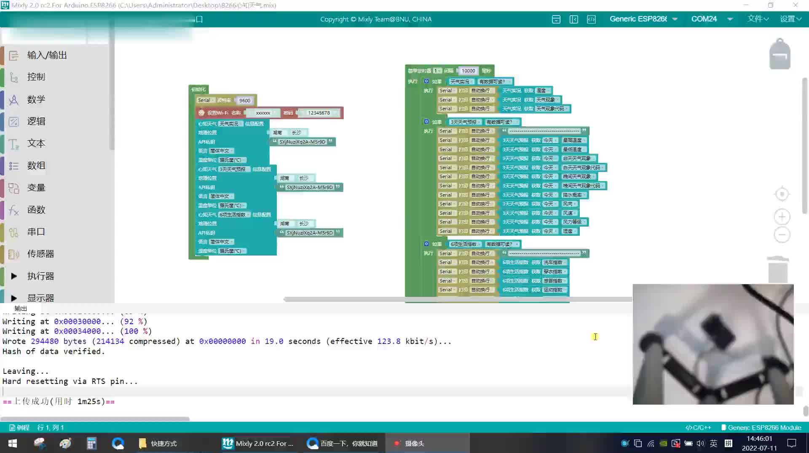
Task: Open the 文件 menu
Action: click(758, 19)
